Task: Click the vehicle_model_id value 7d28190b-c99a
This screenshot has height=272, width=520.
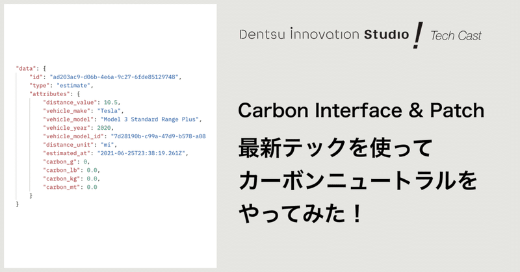Action: (x=158, y=136)
